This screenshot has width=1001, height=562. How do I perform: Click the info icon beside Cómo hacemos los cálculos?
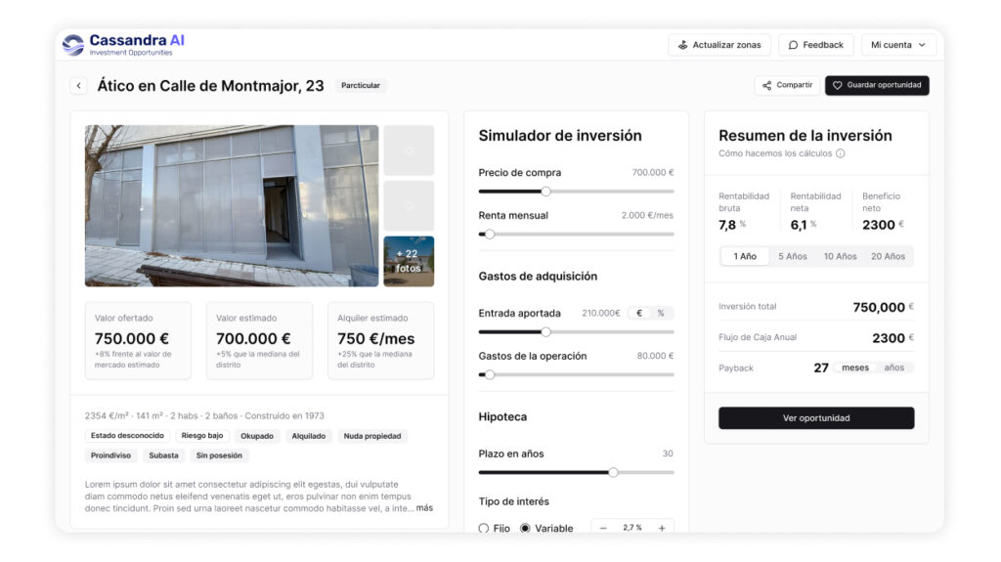[x=840, y=153]
